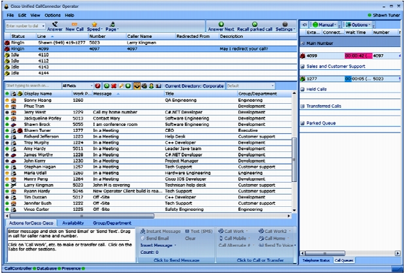Click the Call Work button
Screen dimensions: 409x278
point(232,231)
